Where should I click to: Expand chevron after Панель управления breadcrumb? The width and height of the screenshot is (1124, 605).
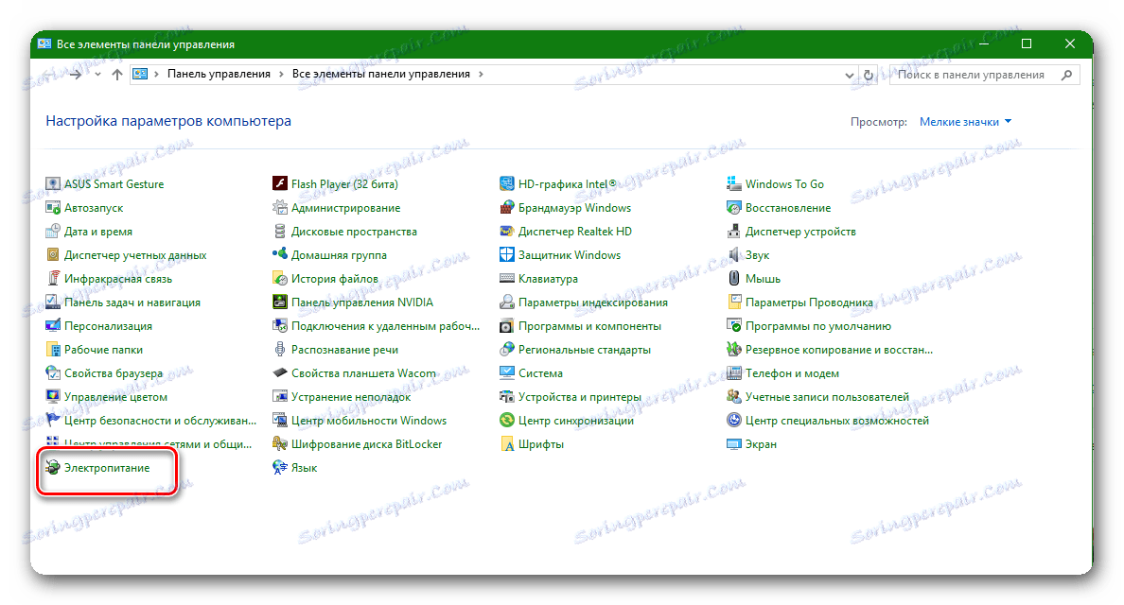[x=281, y=74]
